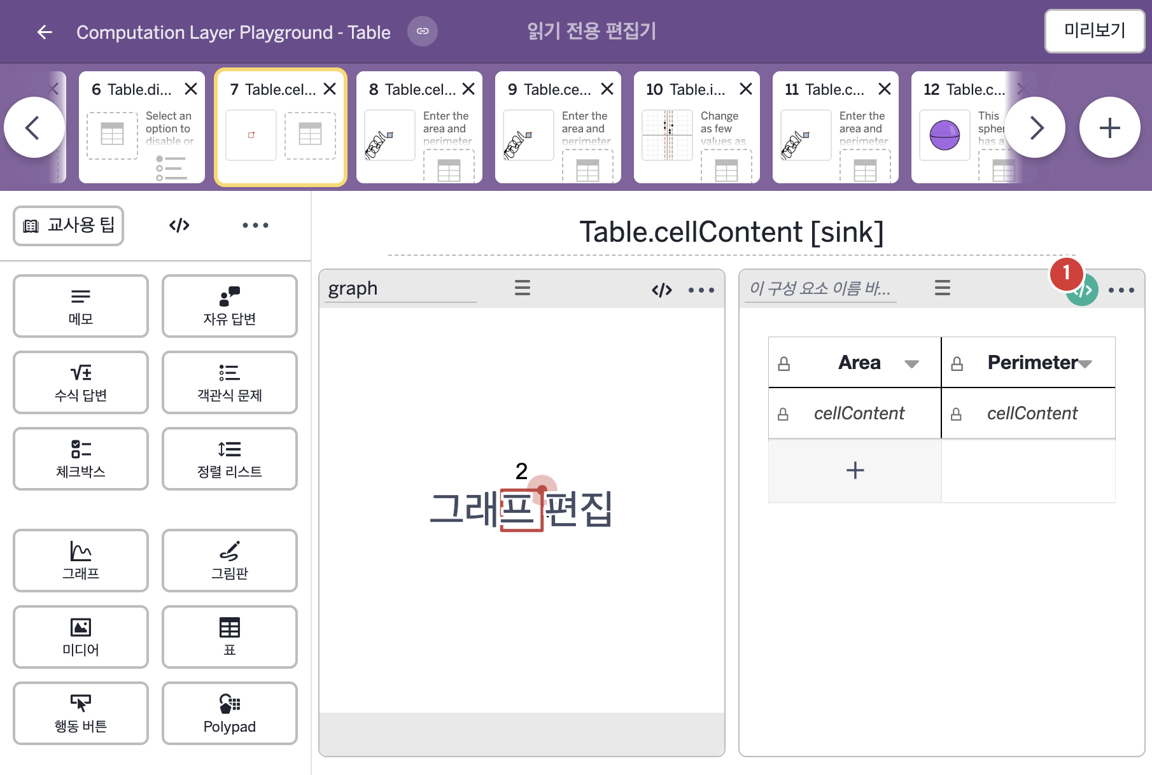Open graph component three-dot menu
Image resolution: width=1152 pixels, height=775 pixels.
pos(701,290)
